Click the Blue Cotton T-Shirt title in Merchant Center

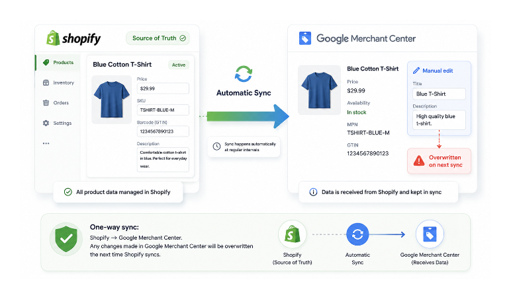point(373,69)
